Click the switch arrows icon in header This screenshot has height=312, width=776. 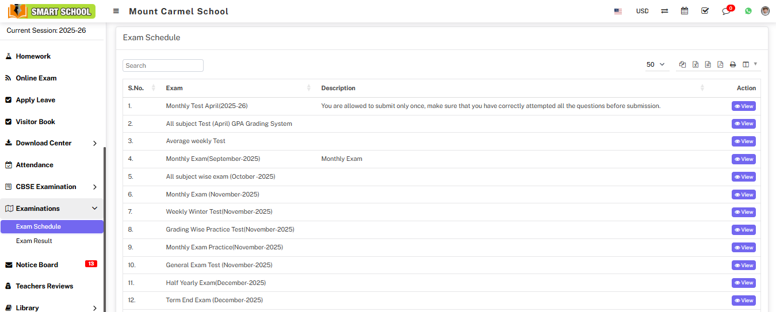(x=664, y=11)
